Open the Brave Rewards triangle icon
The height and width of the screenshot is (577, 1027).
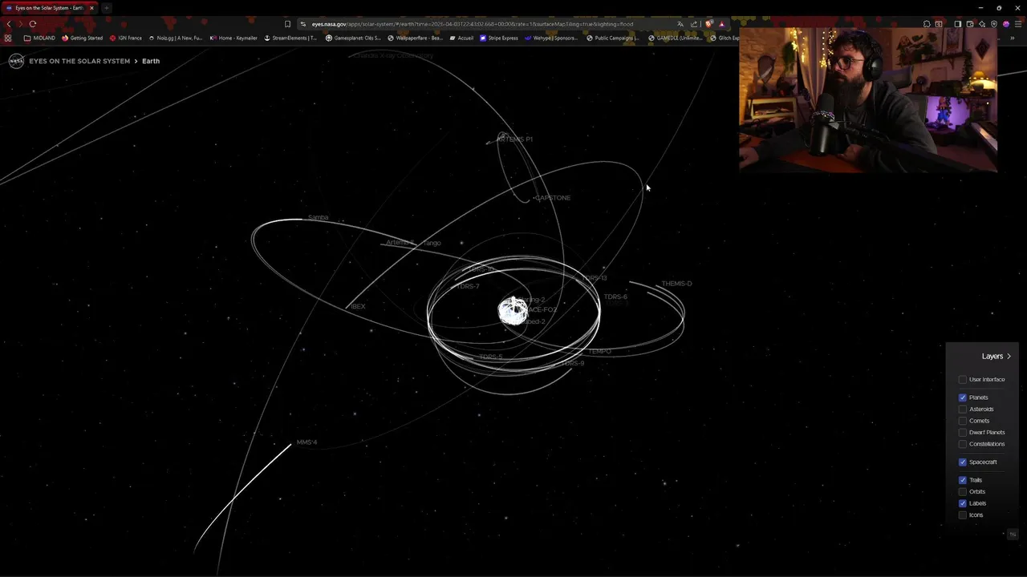click(721, 24)
